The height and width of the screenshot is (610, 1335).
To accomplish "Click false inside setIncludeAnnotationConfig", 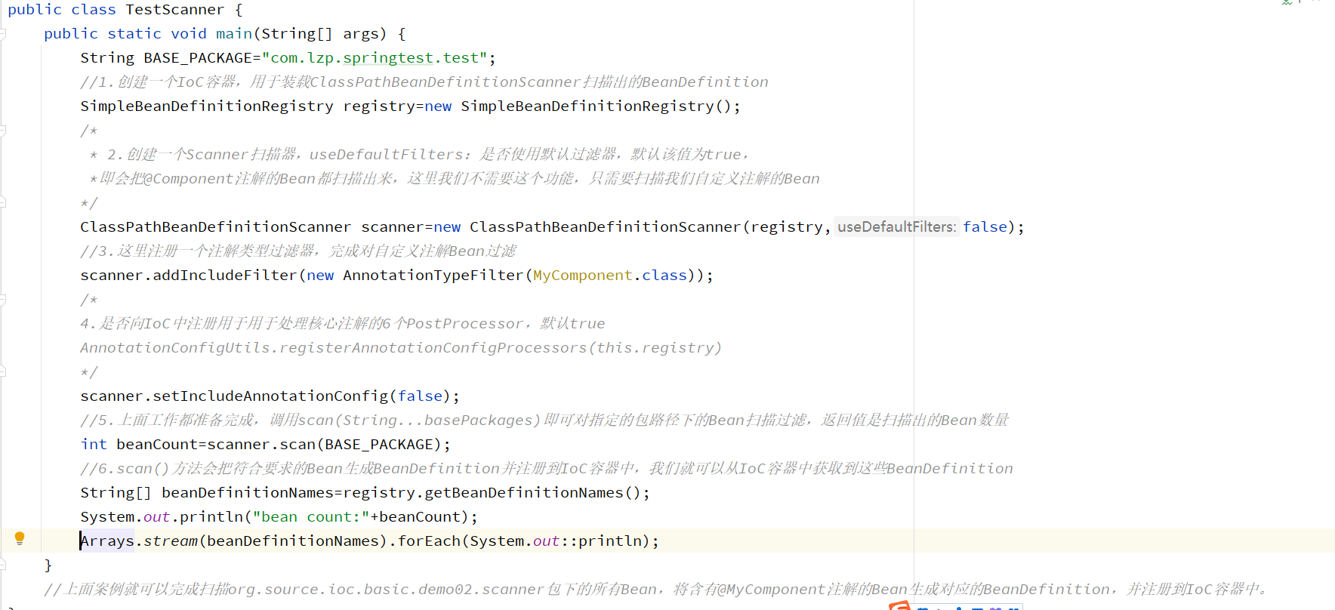I will [x=420, y=396].
